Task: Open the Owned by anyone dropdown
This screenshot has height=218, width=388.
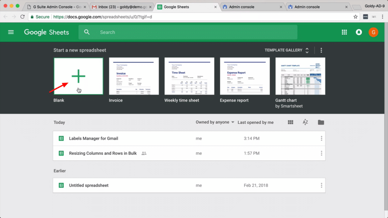Action: pyautogui.click(x=215, y=122)
